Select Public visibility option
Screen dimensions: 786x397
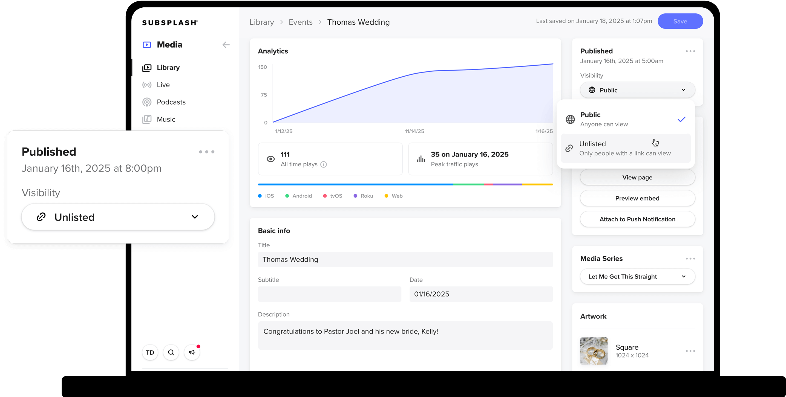pos(626,119)
